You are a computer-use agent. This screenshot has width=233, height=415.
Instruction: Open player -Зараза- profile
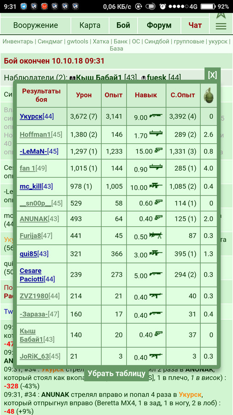pyautogui.click(x=34, y=314)
